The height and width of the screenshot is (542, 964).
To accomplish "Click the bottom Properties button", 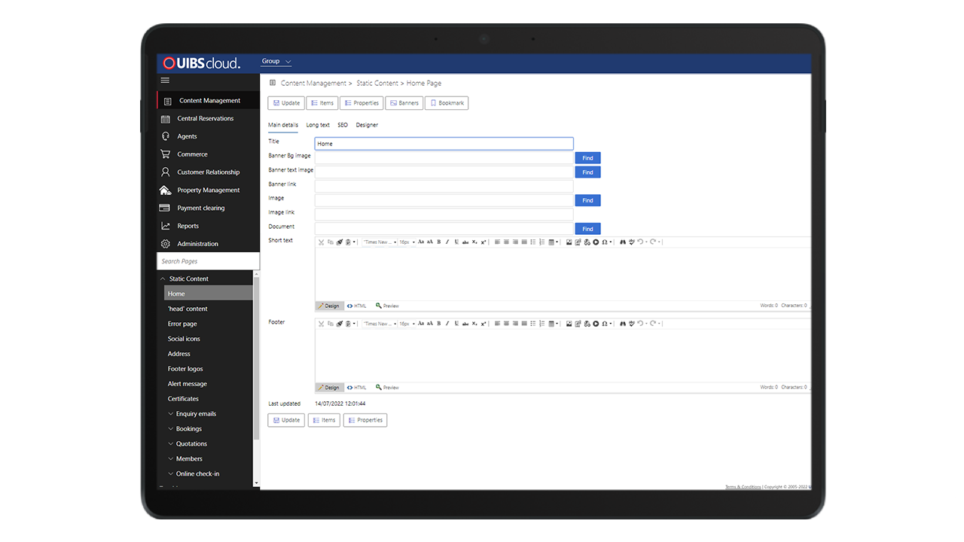I will pyautogui.click(x=365, y=420).
